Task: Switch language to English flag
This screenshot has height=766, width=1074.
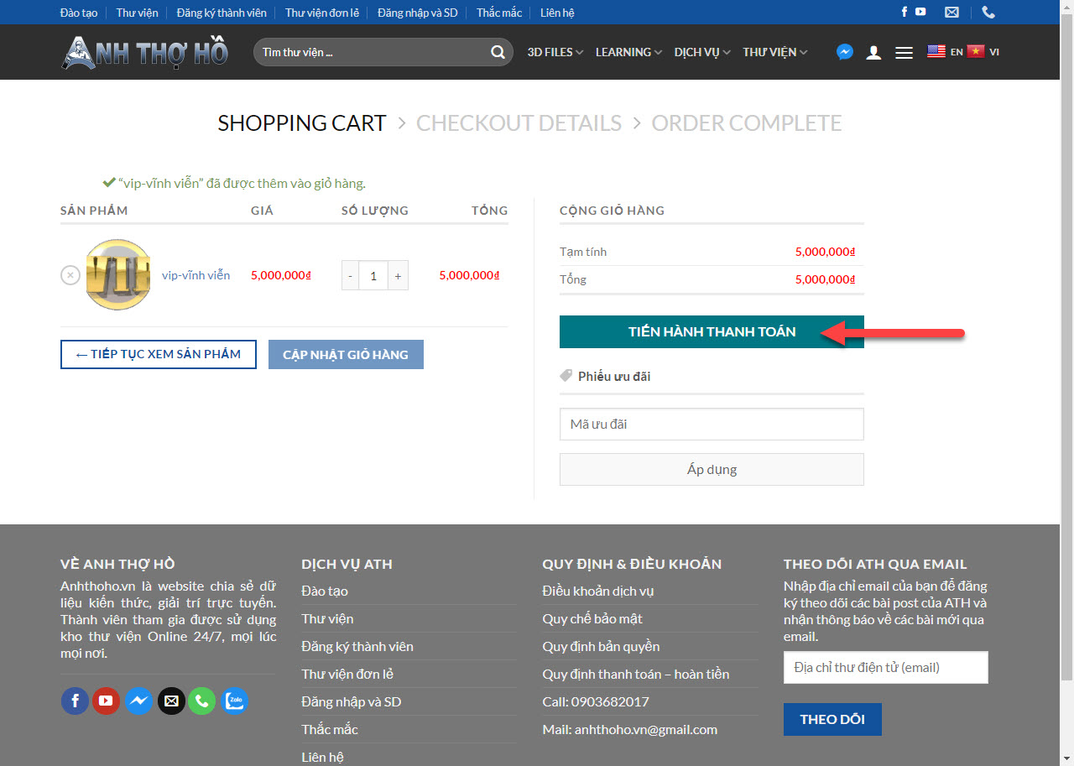Action: coord(936,51)
